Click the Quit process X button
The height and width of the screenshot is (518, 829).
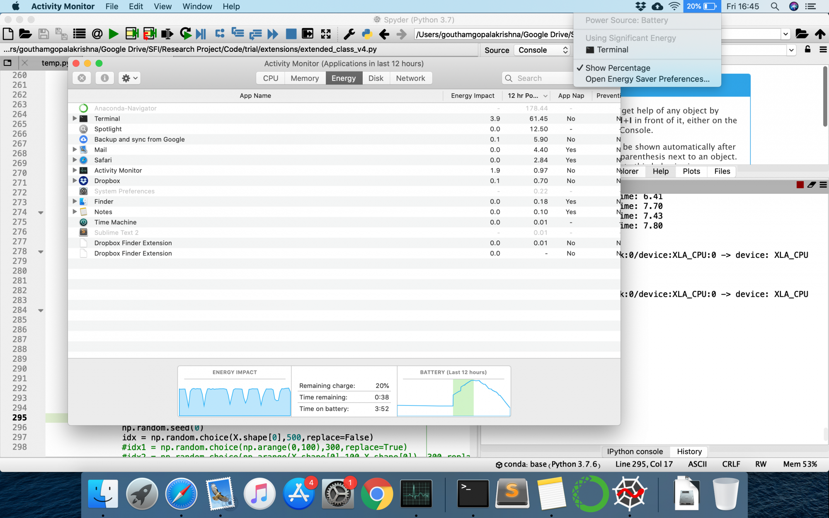82,78
